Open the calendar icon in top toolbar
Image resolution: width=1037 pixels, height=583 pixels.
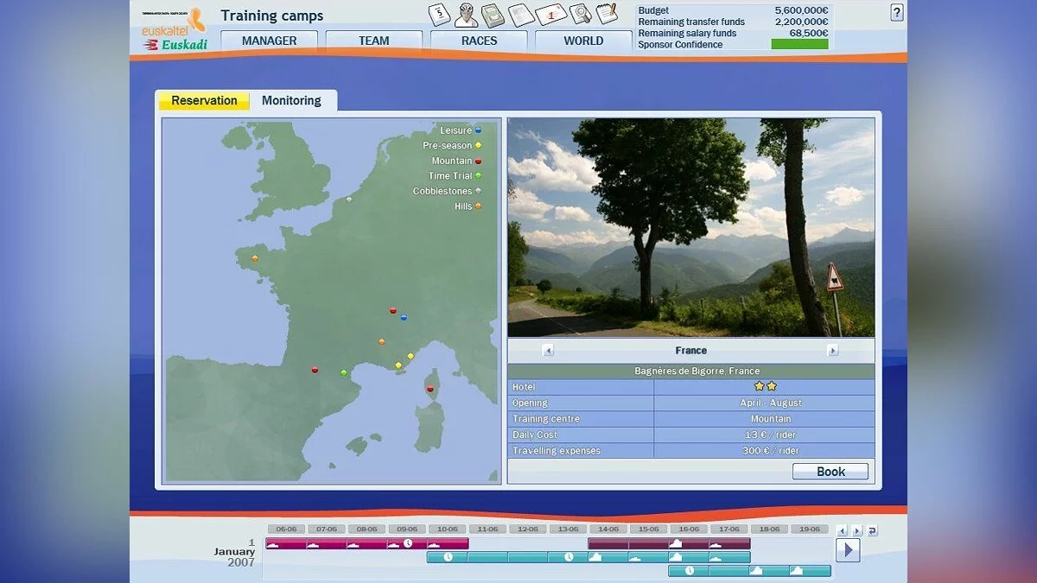click(x=439, y=15)
